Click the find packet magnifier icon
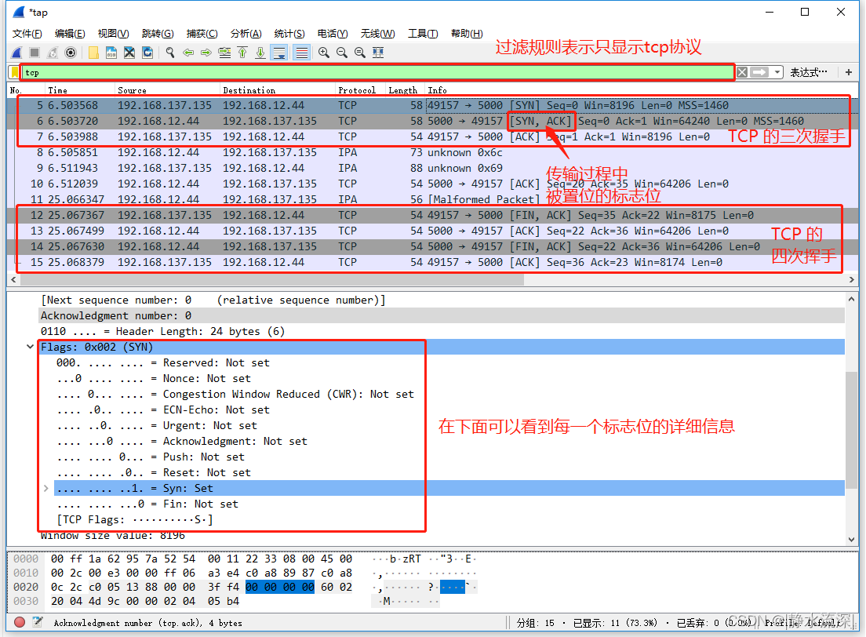866x637 pixels. [x=169, y=53]
